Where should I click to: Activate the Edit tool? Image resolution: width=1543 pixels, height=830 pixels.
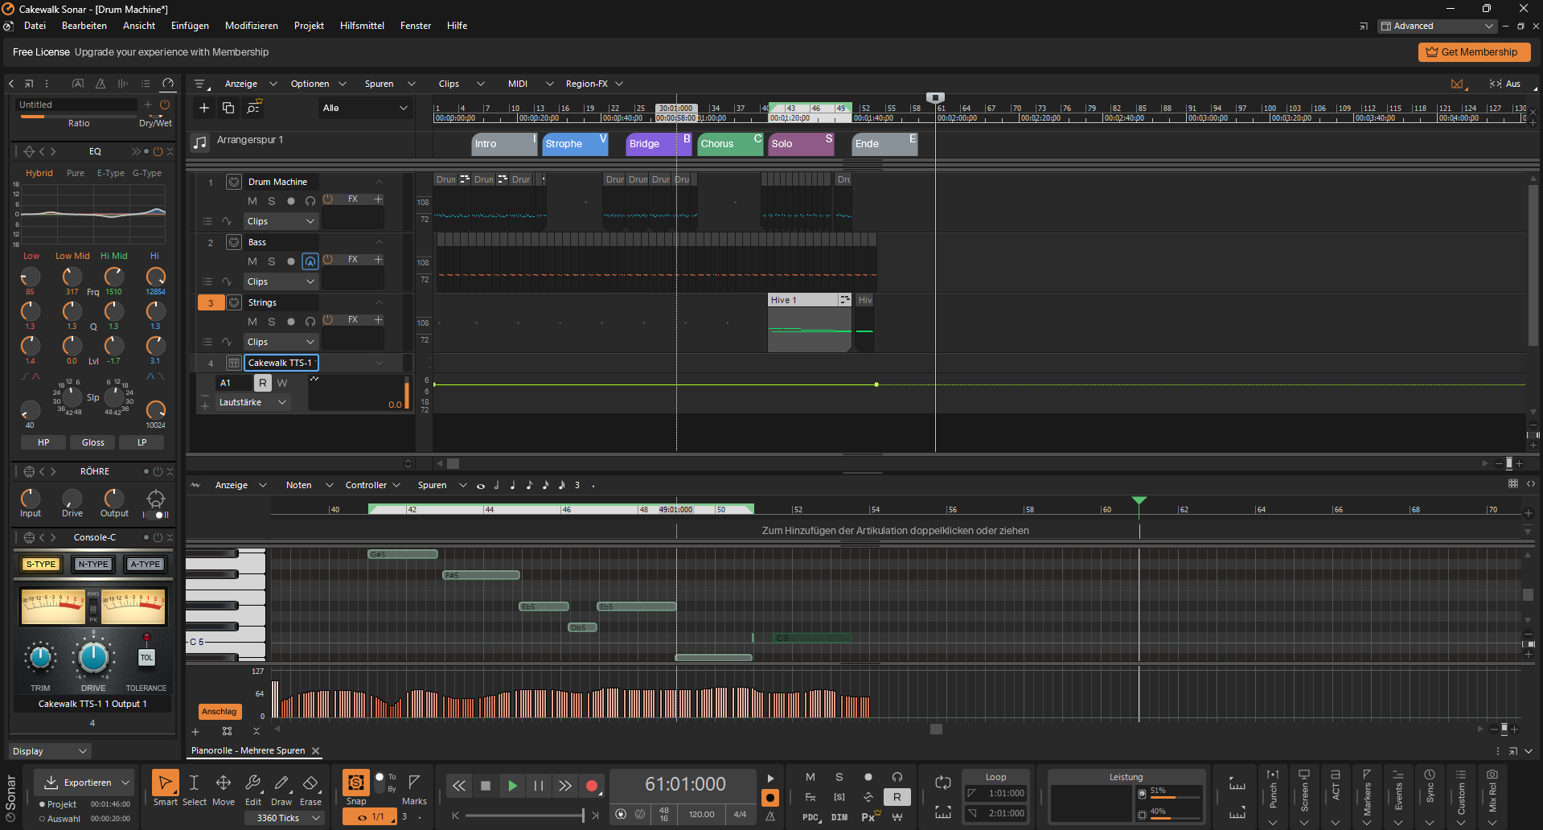click(x=252, y=783)
